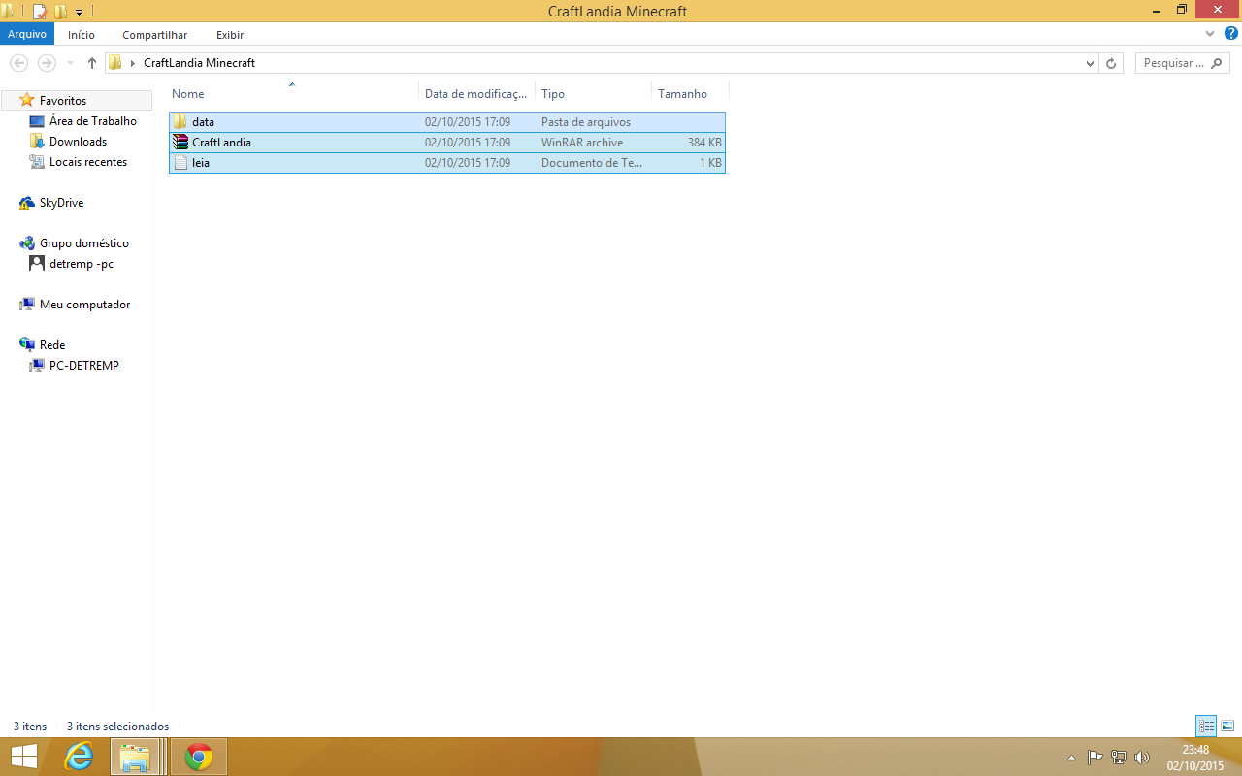Expand the breadcrumb arrow before CraftLandia Minecraft
This screenshot has width=1242, height=776.
pos(132,63)
